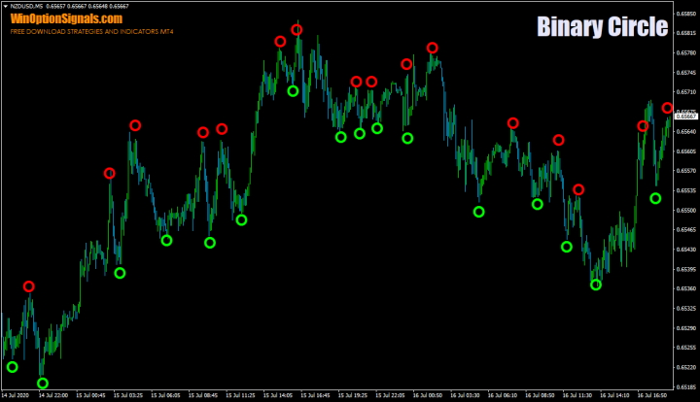Click the 0.65500 label on price axis

pos(685,210)
